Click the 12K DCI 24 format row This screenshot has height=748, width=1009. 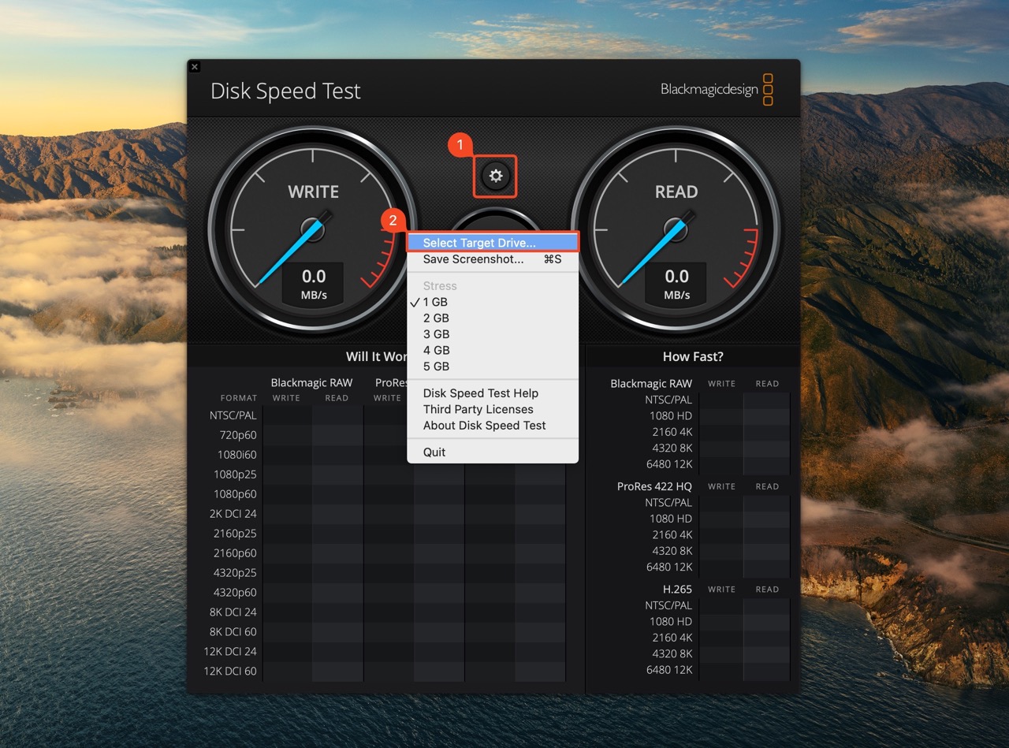tap(231, 652)
